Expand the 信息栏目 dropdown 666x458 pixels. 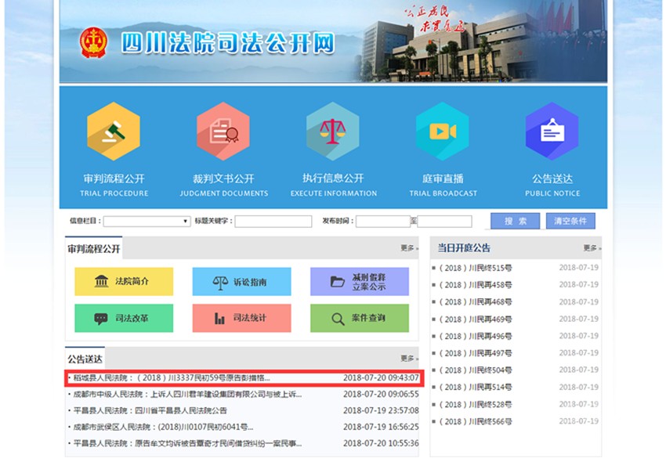click(x=147, y=222)
